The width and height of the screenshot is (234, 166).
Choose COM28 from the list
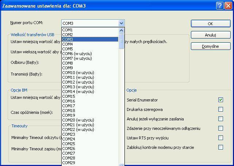click(x=90, y=158)
